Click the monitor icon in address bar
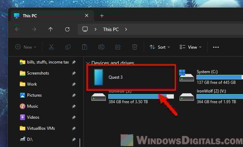This screenshot has height=147, width=243. coord(85,29)
